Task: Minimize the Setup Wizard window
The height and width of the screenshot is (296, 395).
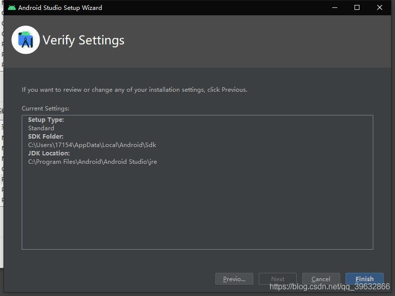Action: tap(335, 7)
